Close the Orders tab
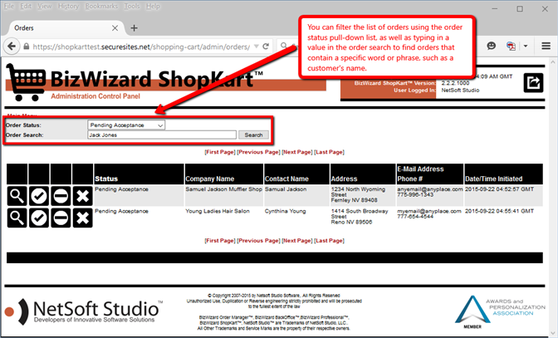This screenshot has height=338, width=558. point(115,28)
